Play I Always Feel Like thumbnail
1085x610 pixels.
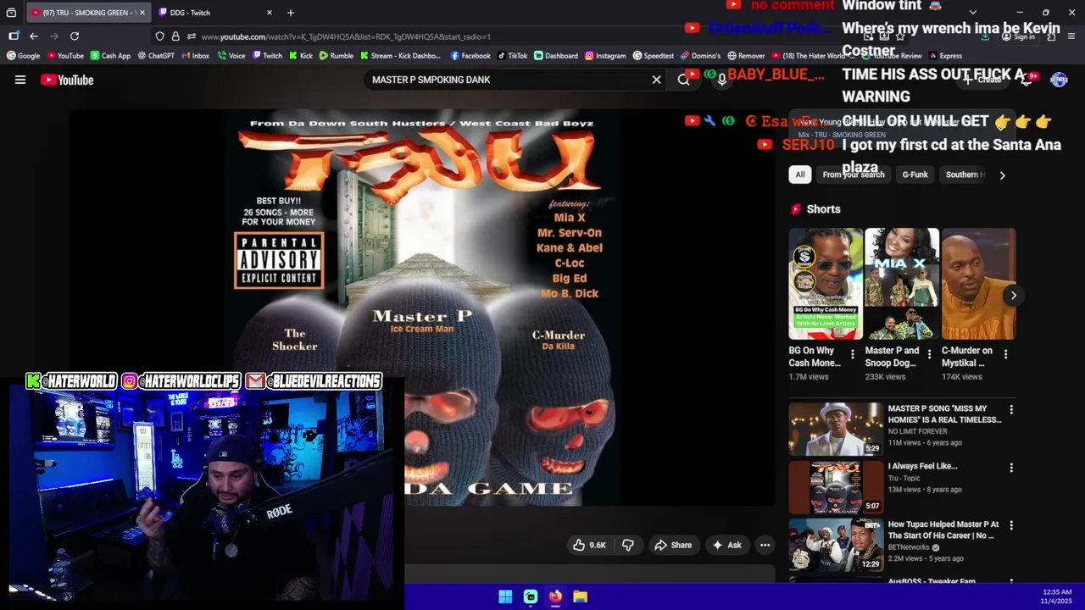[836, 487]
